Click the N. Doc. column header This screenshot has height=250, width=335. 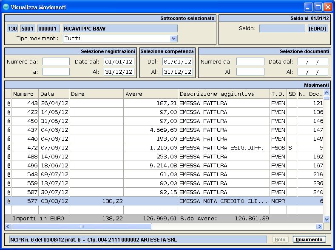coord(310,94)
